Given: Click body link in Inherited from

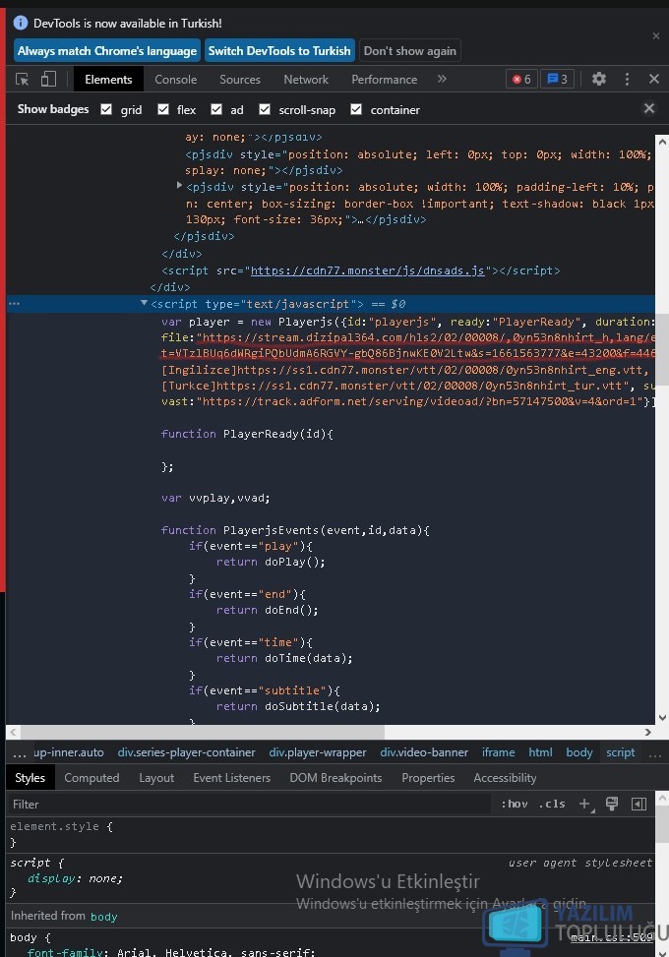Looking at the screenshot, I should pos(103,917).
